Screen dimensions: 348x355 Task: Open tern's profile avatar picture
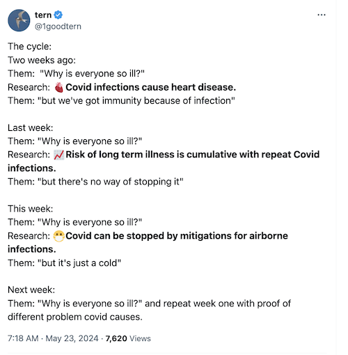coord(19,20)
